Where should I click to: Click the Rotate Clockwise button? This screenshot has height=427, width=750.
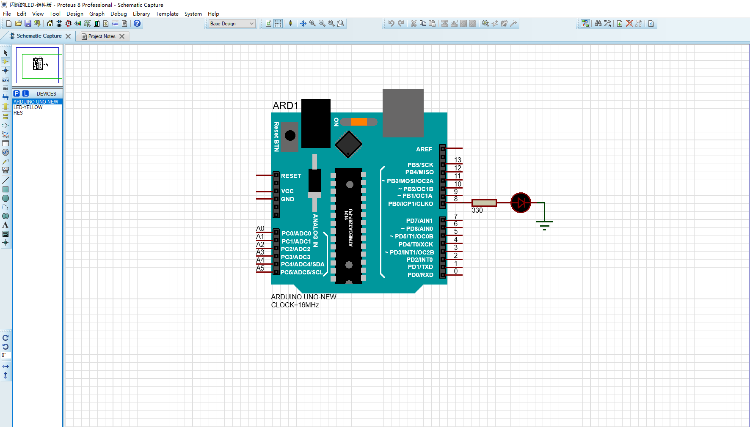(x=6, y=338)
